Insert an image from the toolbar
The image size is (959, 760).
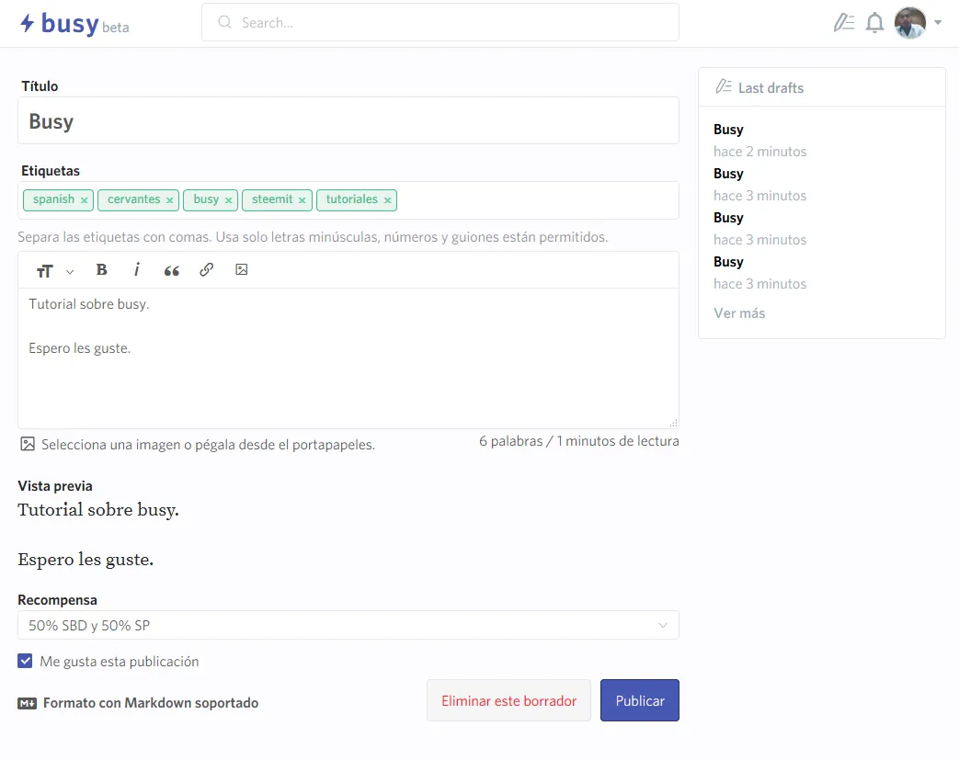[242, 269]
